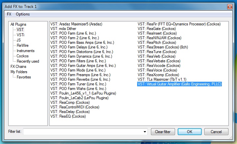Select VST: ReaVoice (Cockos)
Image resolution: width=237 pixels, height=144 pixels.
pos(157,70)
